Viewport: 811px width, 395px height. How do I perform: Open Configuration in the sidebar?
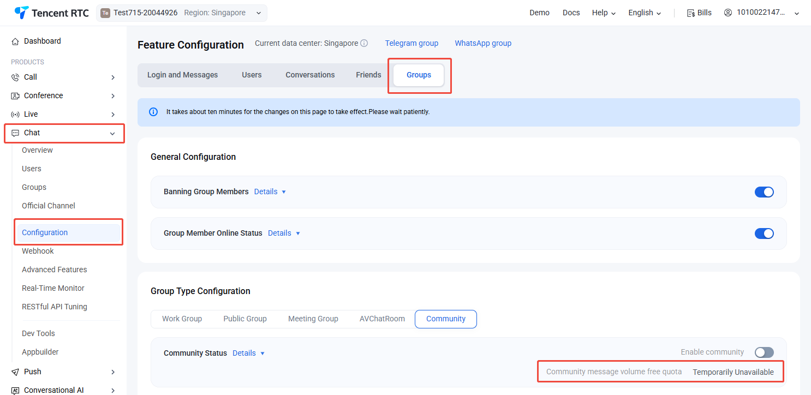(69, 233)
